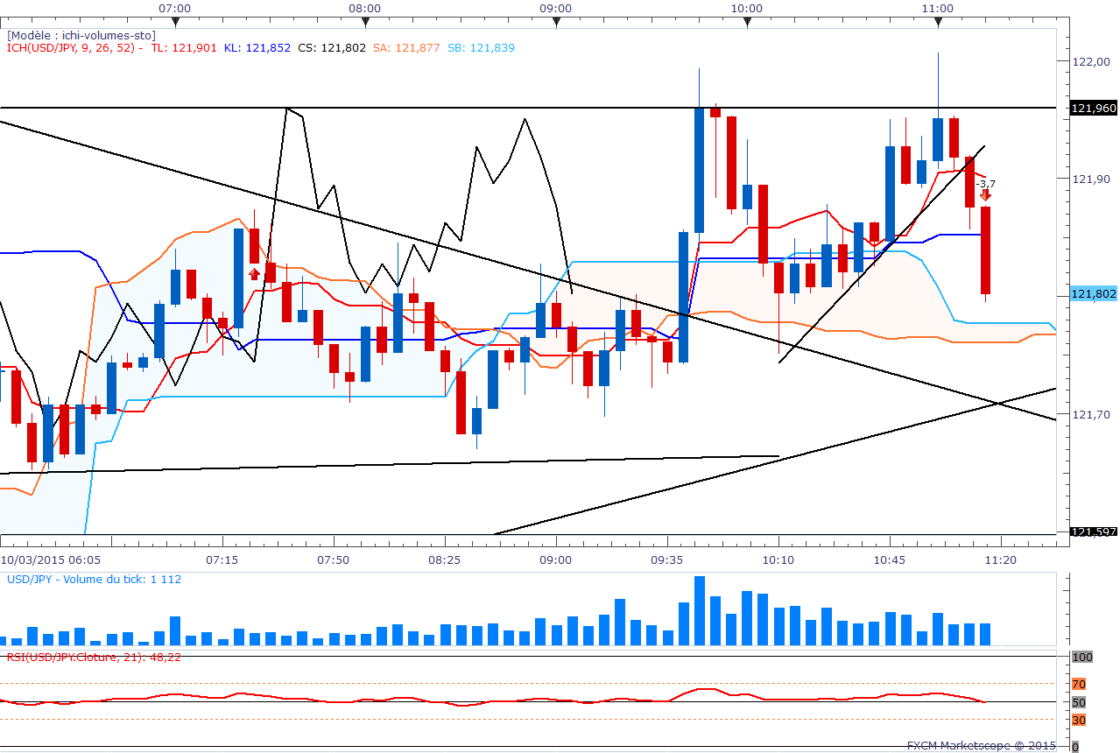Click the light-blue SB: 121,839 legend value
Image resolution: width=1120 pixels, height=753 pixels.
click(x=481, y=48)
